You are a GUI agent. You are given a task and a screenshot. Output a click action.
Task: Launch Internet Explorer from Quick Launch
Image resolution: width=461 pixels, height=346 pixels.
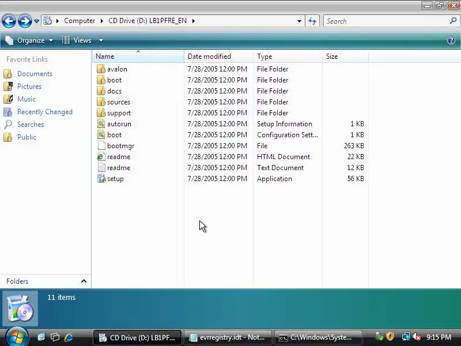[x=69, y=337]
